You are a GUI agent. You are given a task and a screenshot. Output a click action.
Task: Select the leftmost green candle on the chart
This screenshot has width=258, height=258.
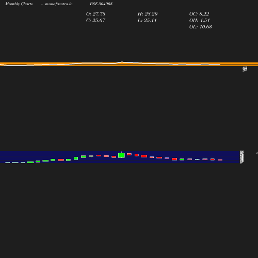[x=8, y=163]
